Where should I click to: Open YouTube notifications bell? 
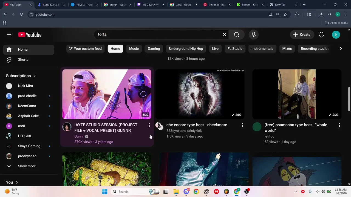tap(321, 34)
